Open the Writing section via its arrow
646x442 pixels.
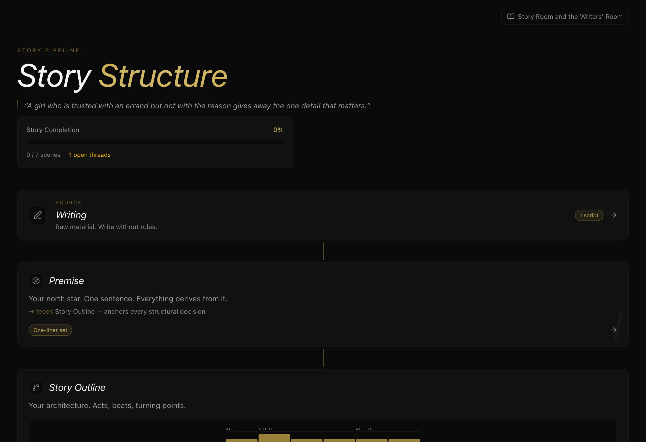614,215
